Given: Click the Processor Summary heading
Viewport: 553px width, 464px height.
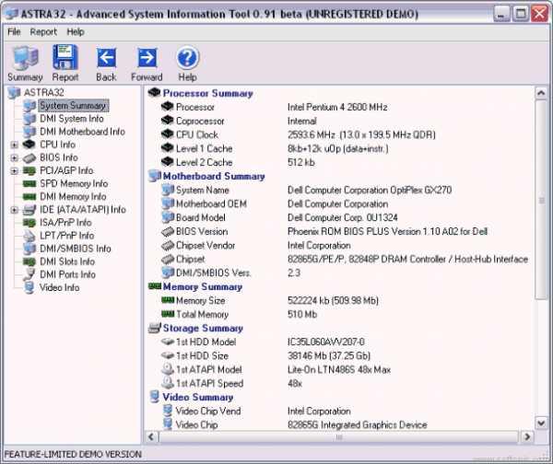Looking at the screenshot, I should pos(207,93).
